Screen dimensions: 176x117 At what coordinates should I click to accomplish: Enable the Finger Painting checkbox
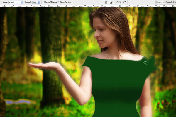59,2
